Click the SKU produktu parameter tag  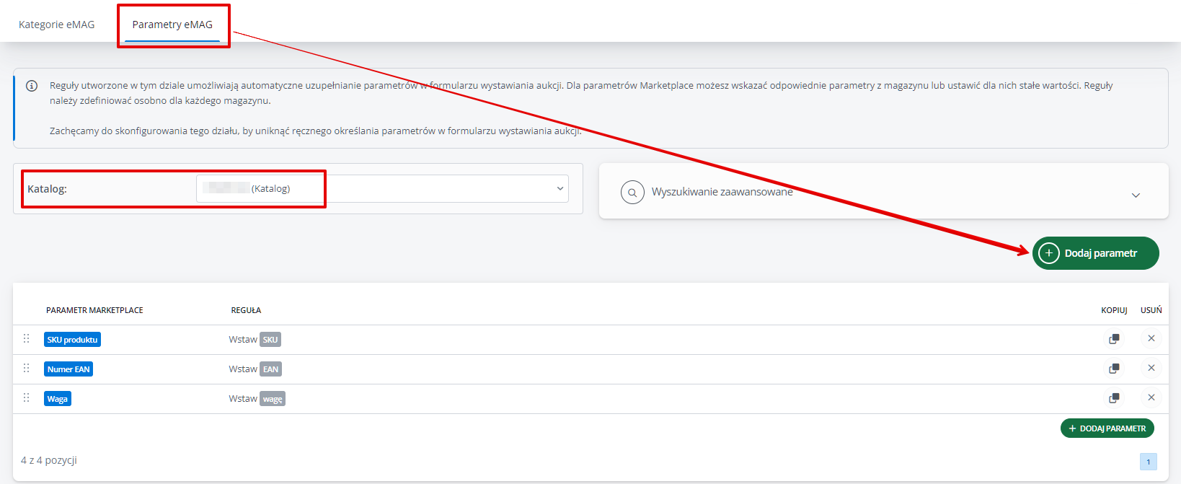click(x=72, y=340)
